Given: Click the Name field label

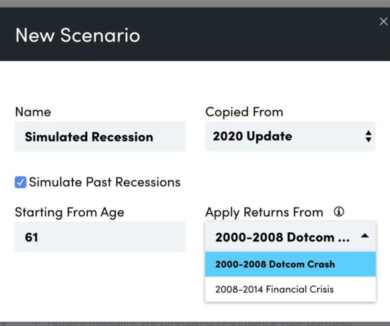Looking at the screenshot, I should click(33, 112).
